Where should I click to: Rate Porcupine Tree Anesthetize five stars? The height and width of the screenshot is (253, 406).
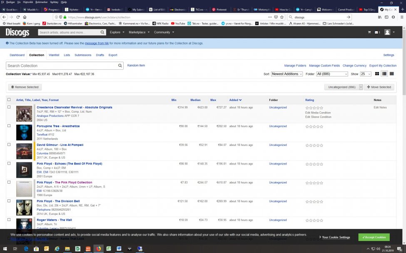pyautogui.click(x=321, y=127)
